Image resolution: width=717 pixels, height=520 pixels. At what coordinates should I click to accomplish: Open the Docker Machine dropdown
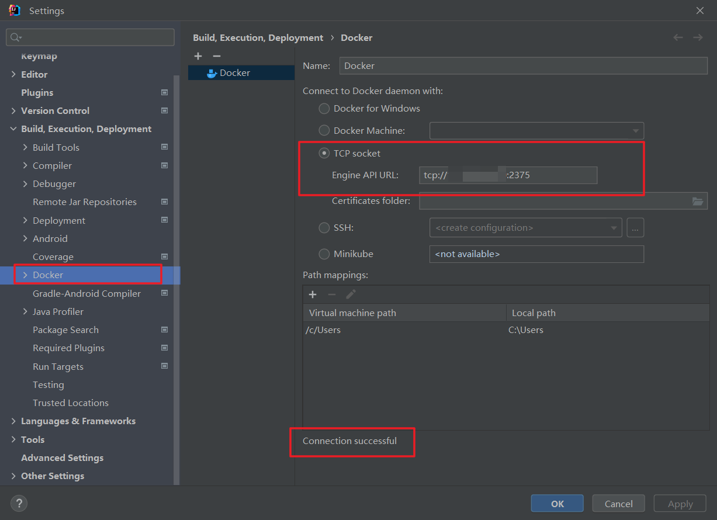pyautogui.click(x=536, y=131)
